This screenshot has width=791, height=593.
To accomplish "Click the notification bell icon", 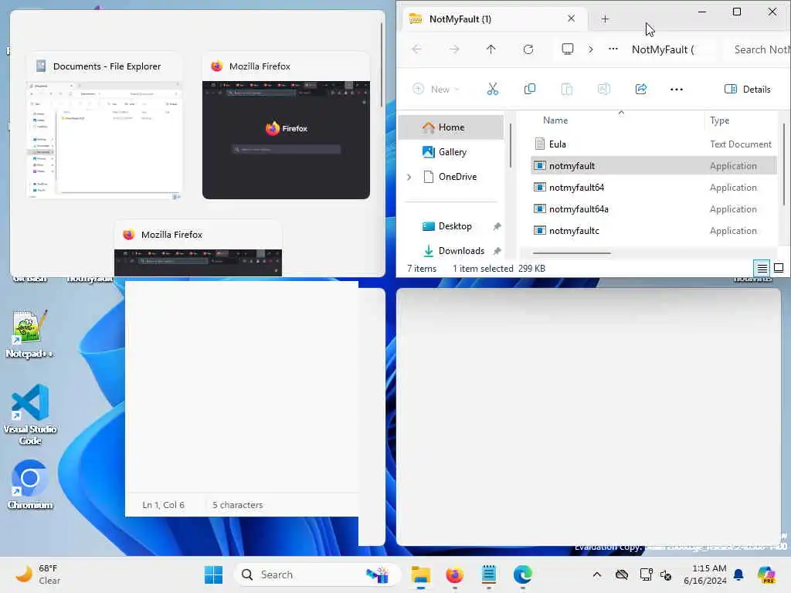I will point(738,574).
